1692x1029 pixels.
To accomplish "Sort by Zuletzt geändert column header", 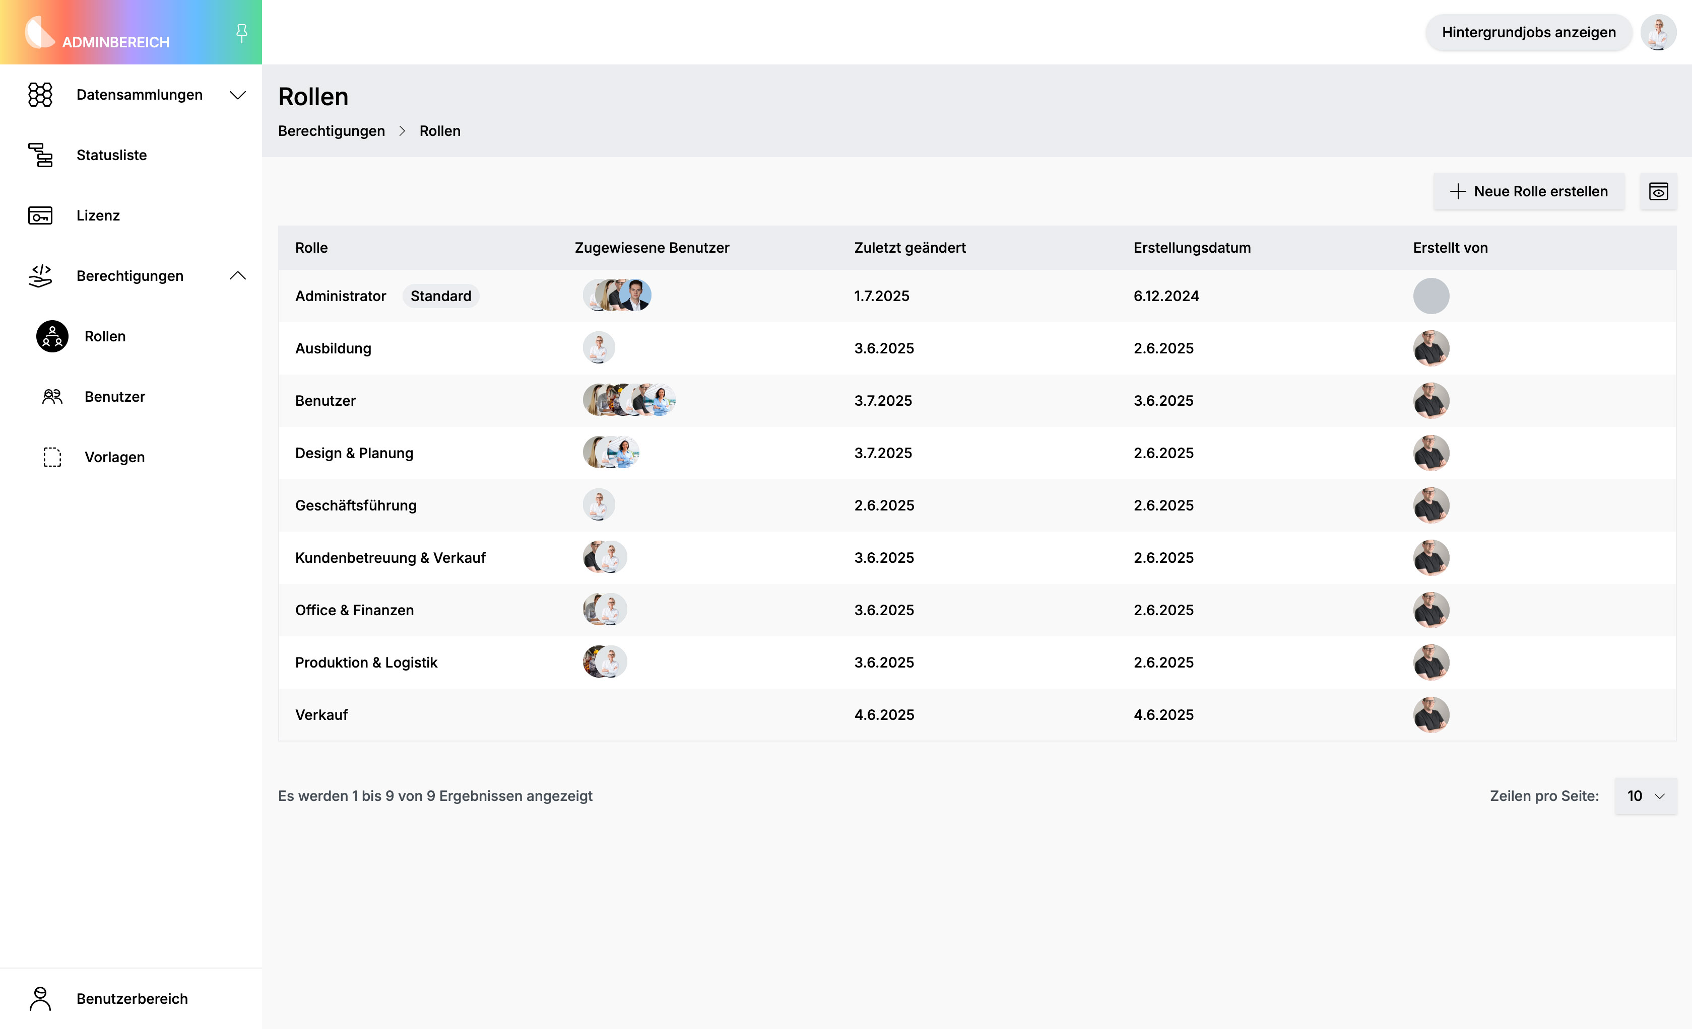I will (910, 248).
